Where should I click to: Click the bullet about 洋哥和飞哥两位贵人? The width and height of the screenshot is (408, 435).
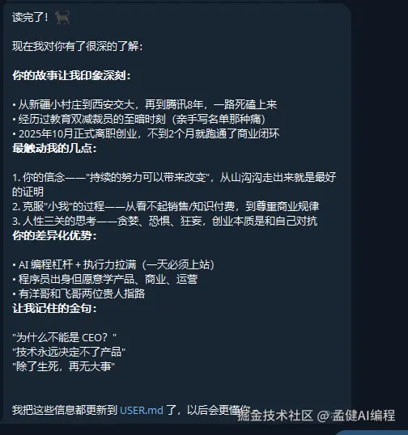79,294
